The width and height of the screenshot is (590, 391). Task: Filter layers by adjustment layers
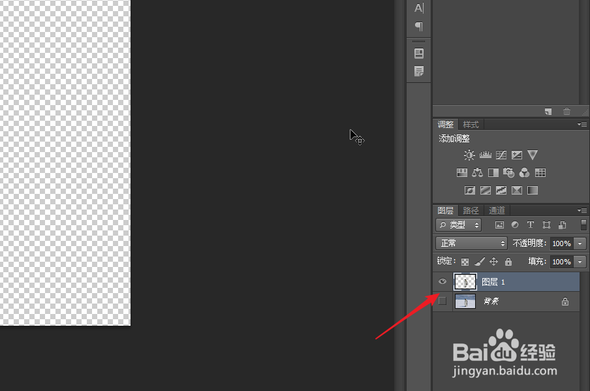515,225
